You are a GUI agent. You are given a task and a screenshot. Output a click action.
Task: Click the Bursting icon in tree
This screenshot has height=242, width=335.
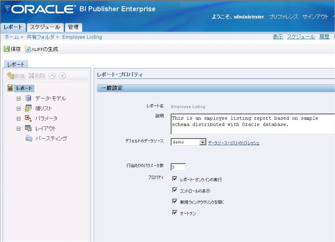pyautogui.click(x=29, y=138)
